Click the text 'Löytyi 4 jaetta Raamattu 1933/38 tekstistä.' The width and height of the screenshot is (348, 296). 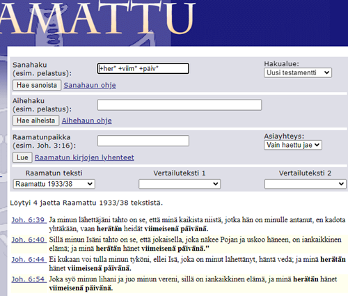86,203
